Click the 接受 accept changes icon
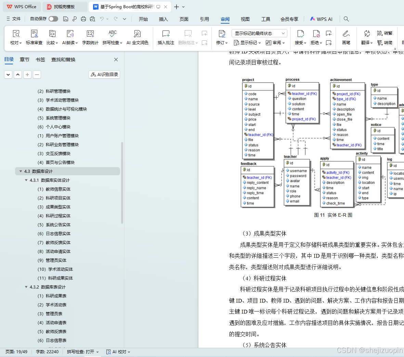The image size is (404, 357). (x=300, y=34)
